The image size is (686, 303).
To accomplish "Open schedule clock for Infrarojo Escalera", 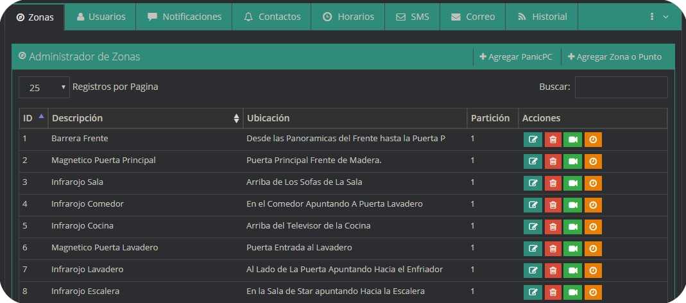I will (x=593, y=292).
